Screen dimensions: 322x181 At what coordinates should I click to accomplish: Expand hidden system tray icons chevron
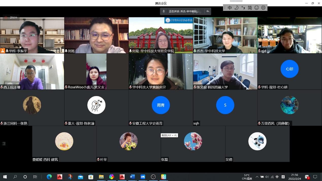[257, 177]
